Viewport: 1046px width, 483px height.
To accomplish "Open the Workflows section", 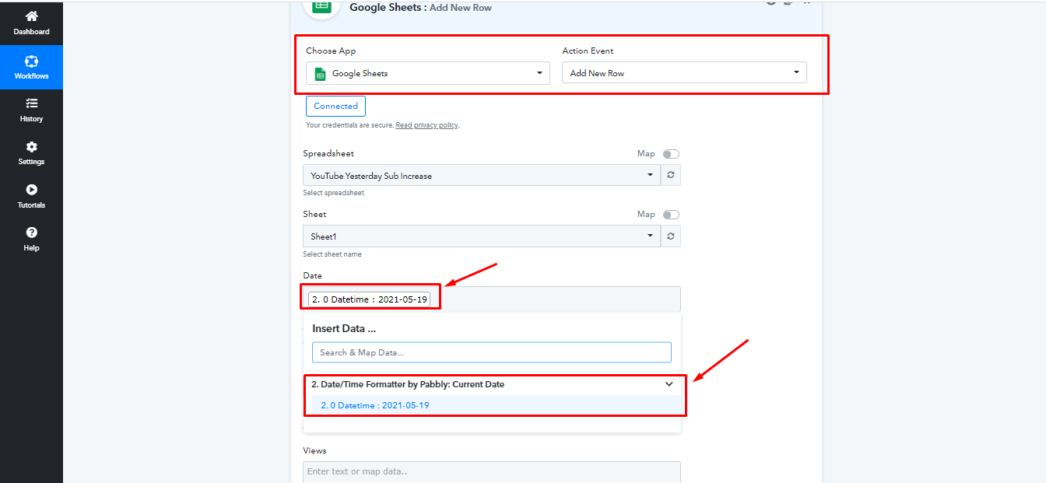I will [31, 67].
